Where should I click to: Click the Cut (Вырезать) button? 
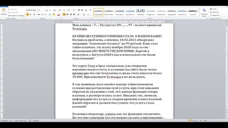click(12, 9)
